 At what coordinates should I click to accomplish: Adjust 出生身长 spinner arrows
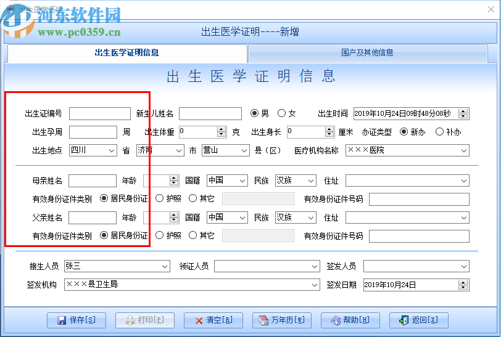[x=329, y=131]
